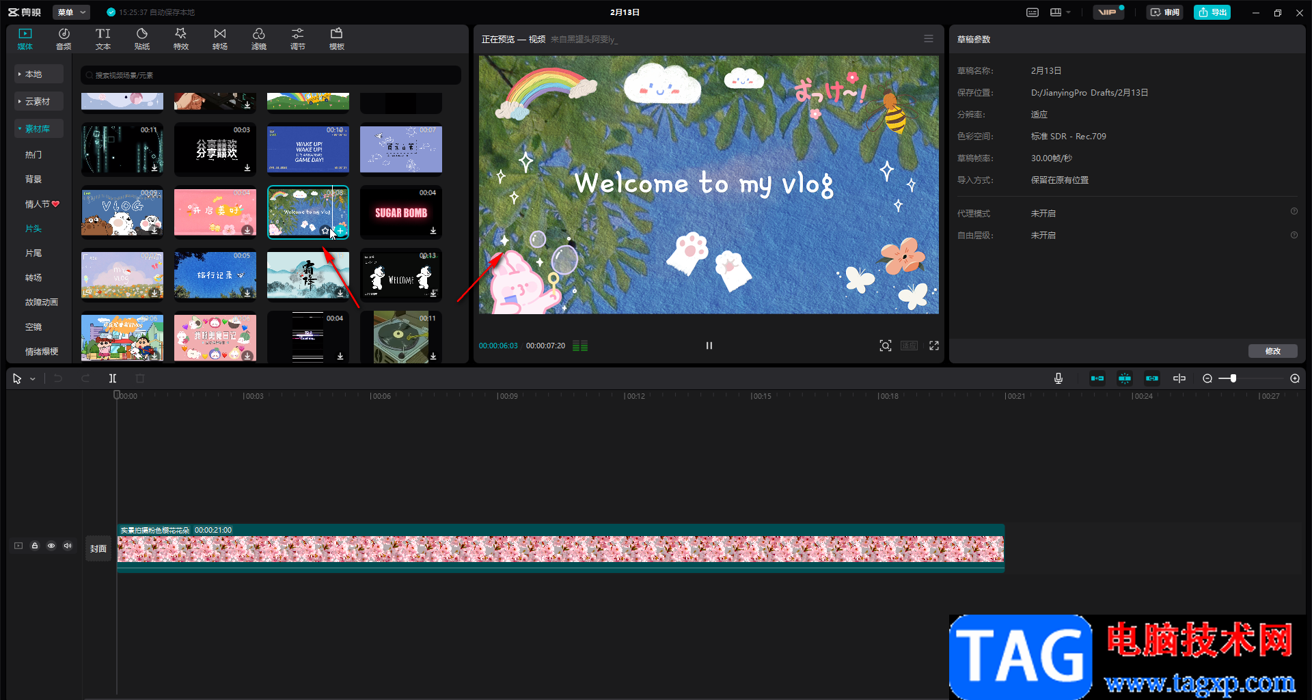
Task: Click the VIP badge
Action: [x=1108, y=12]
